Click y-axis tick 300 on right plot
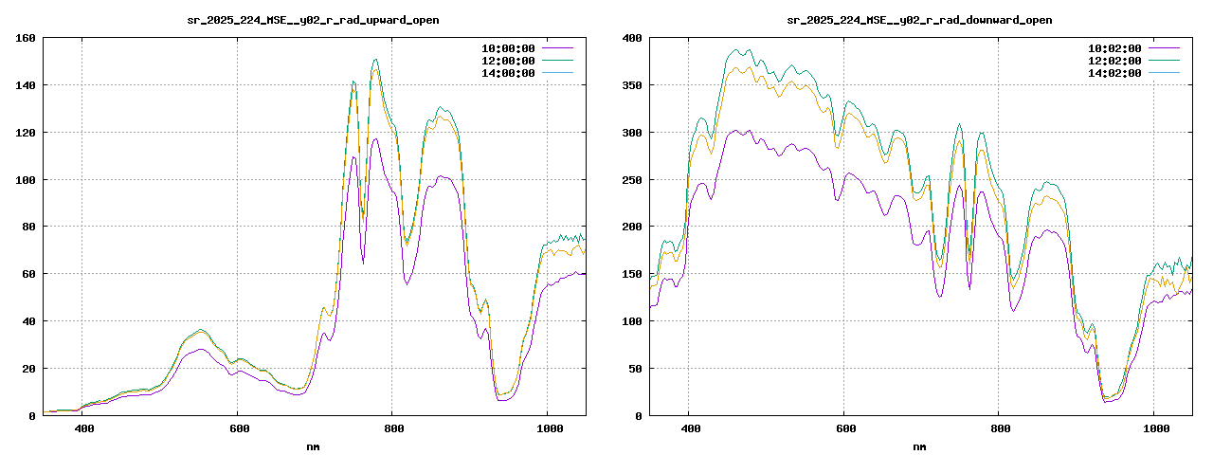The height and width of the screenshot is (455, 1213). tap(632, 133)
